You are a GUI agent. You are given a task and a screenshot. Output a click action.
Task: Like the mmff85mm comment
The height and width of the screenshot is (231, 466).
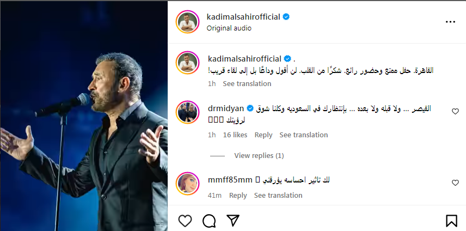pyautogui.click(x=455, y=183)
